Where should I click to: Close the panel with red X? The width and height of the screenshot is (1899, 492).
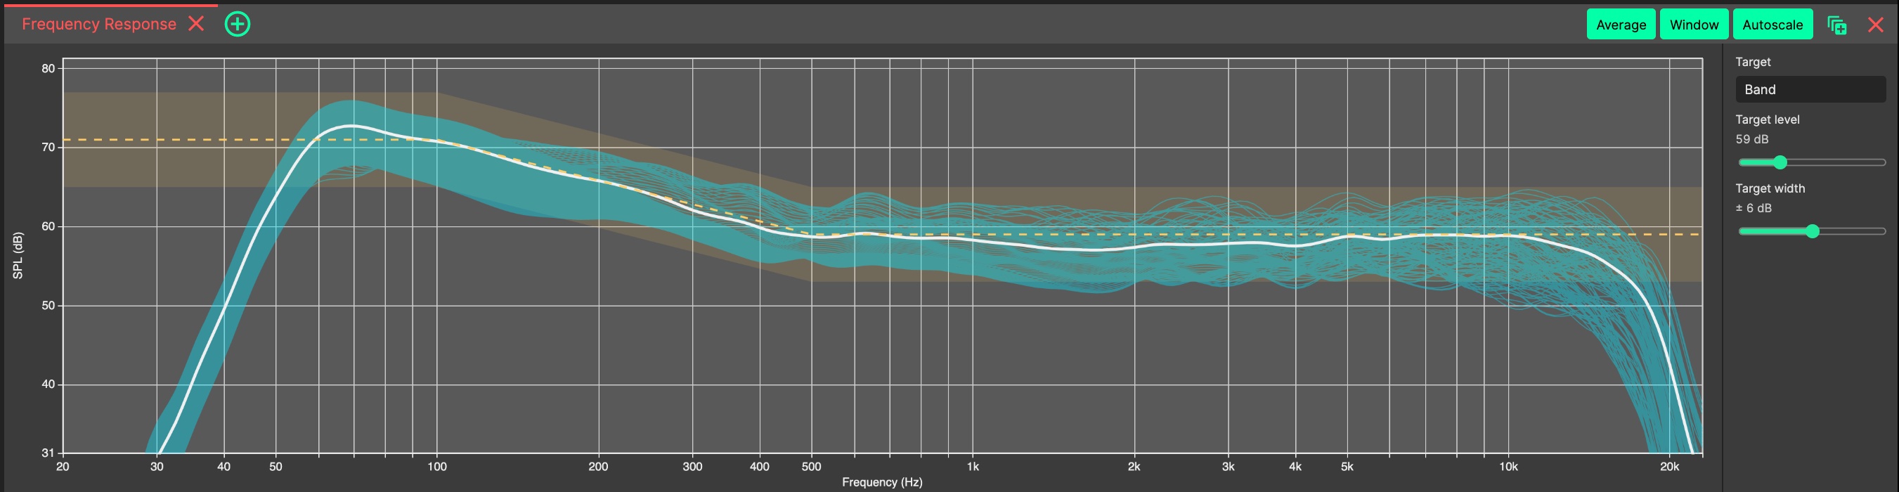(1876, 25)
